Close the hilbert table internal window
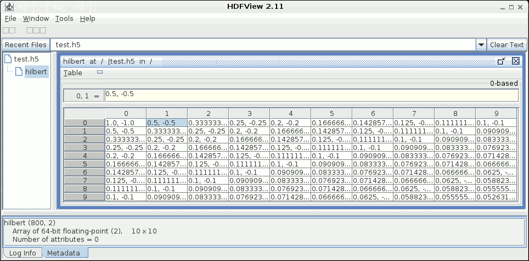This screenshot has width=529, height=261. click(x=515, y=62)
